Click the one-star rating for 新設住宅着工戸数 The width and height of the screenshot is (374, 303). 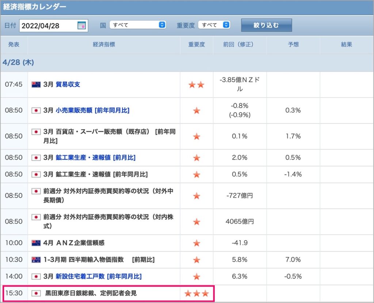point(196,276)
